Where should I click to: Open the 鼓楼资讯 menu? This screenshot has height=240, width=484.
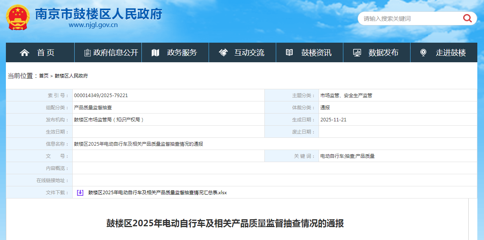pos(316,52)
